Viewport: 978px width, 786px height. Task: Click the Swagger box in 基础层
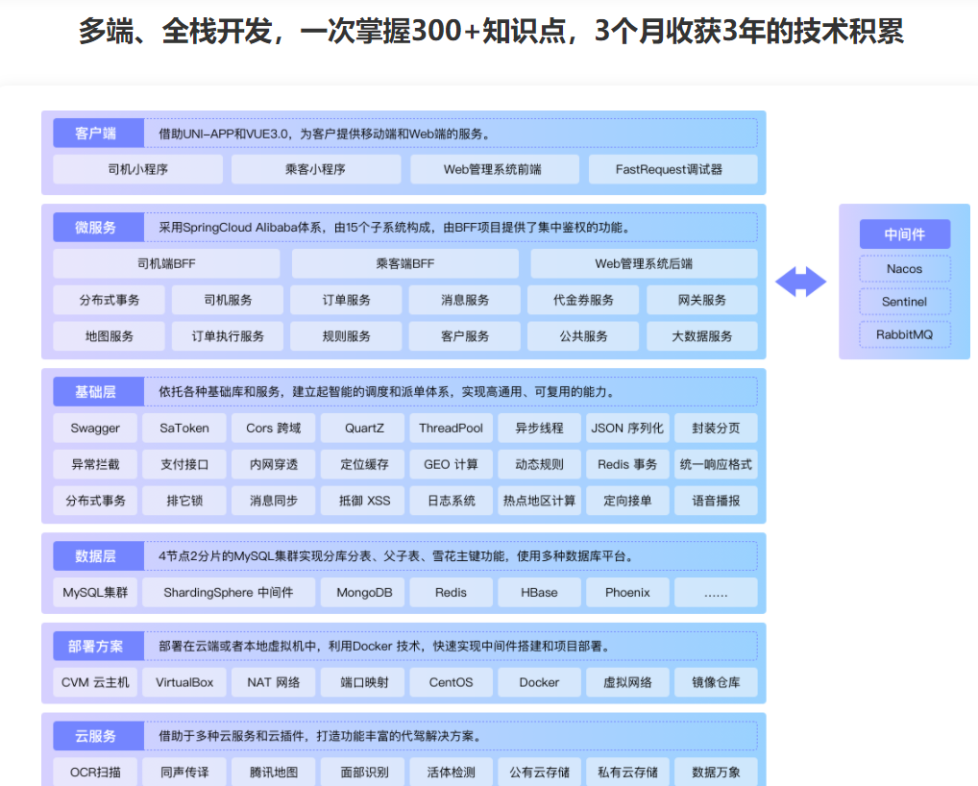pos(95,428)
